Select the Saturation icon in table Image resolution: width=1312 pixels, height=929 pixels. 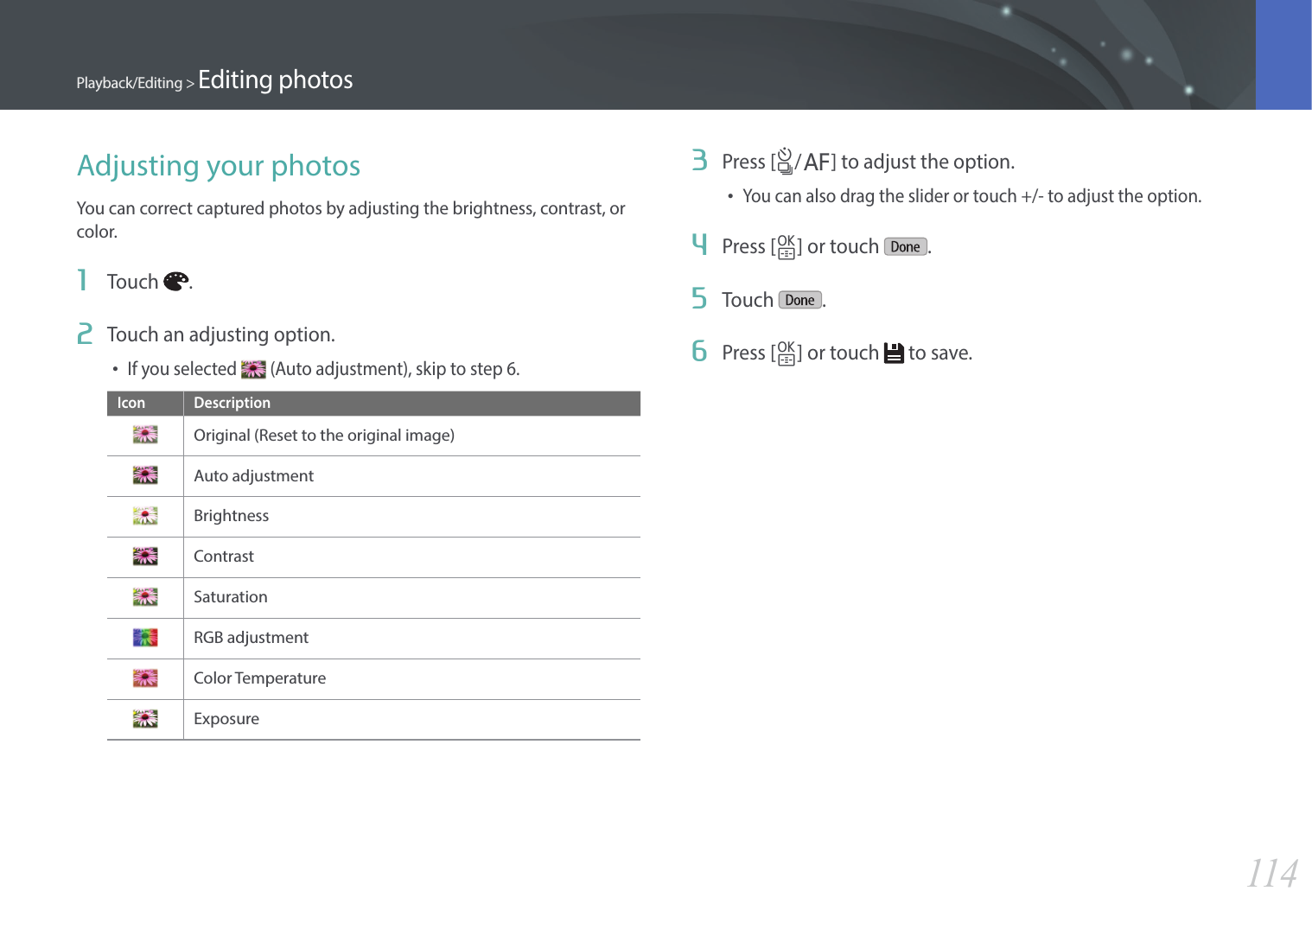[145, 596]
